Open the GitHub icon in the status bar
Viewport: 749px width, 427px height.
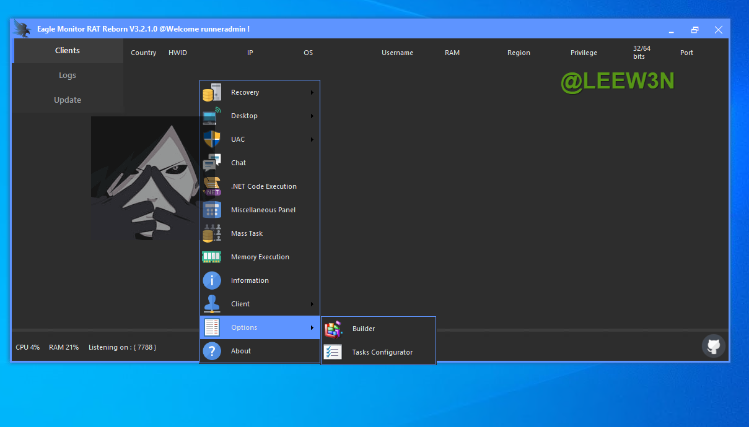click(713, 346)
